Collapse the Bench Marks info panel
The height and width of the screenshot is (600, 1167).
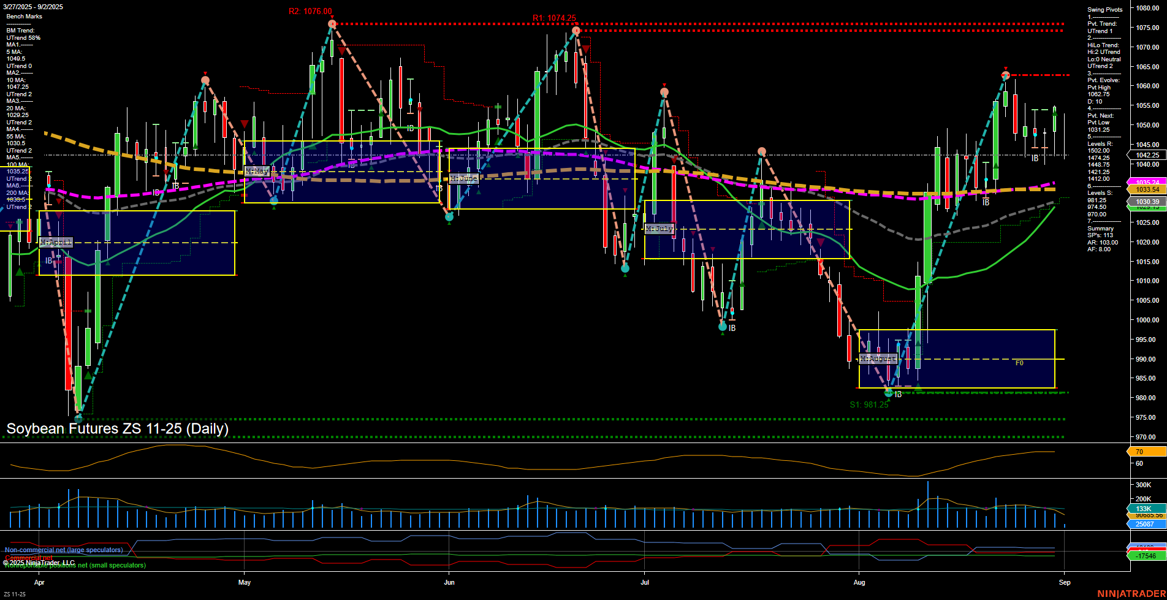coord(25,16)
